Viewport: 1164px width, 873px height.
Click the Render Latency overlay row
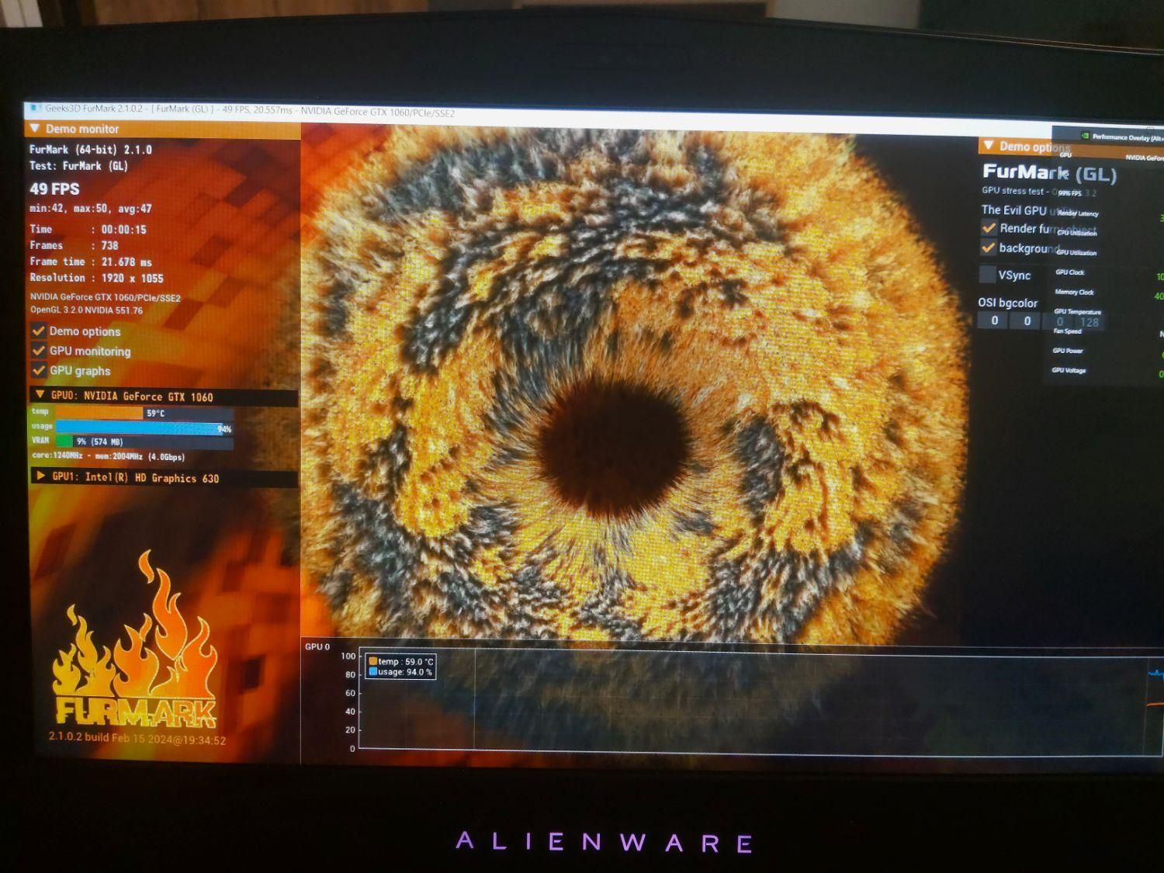[1078, 213]
